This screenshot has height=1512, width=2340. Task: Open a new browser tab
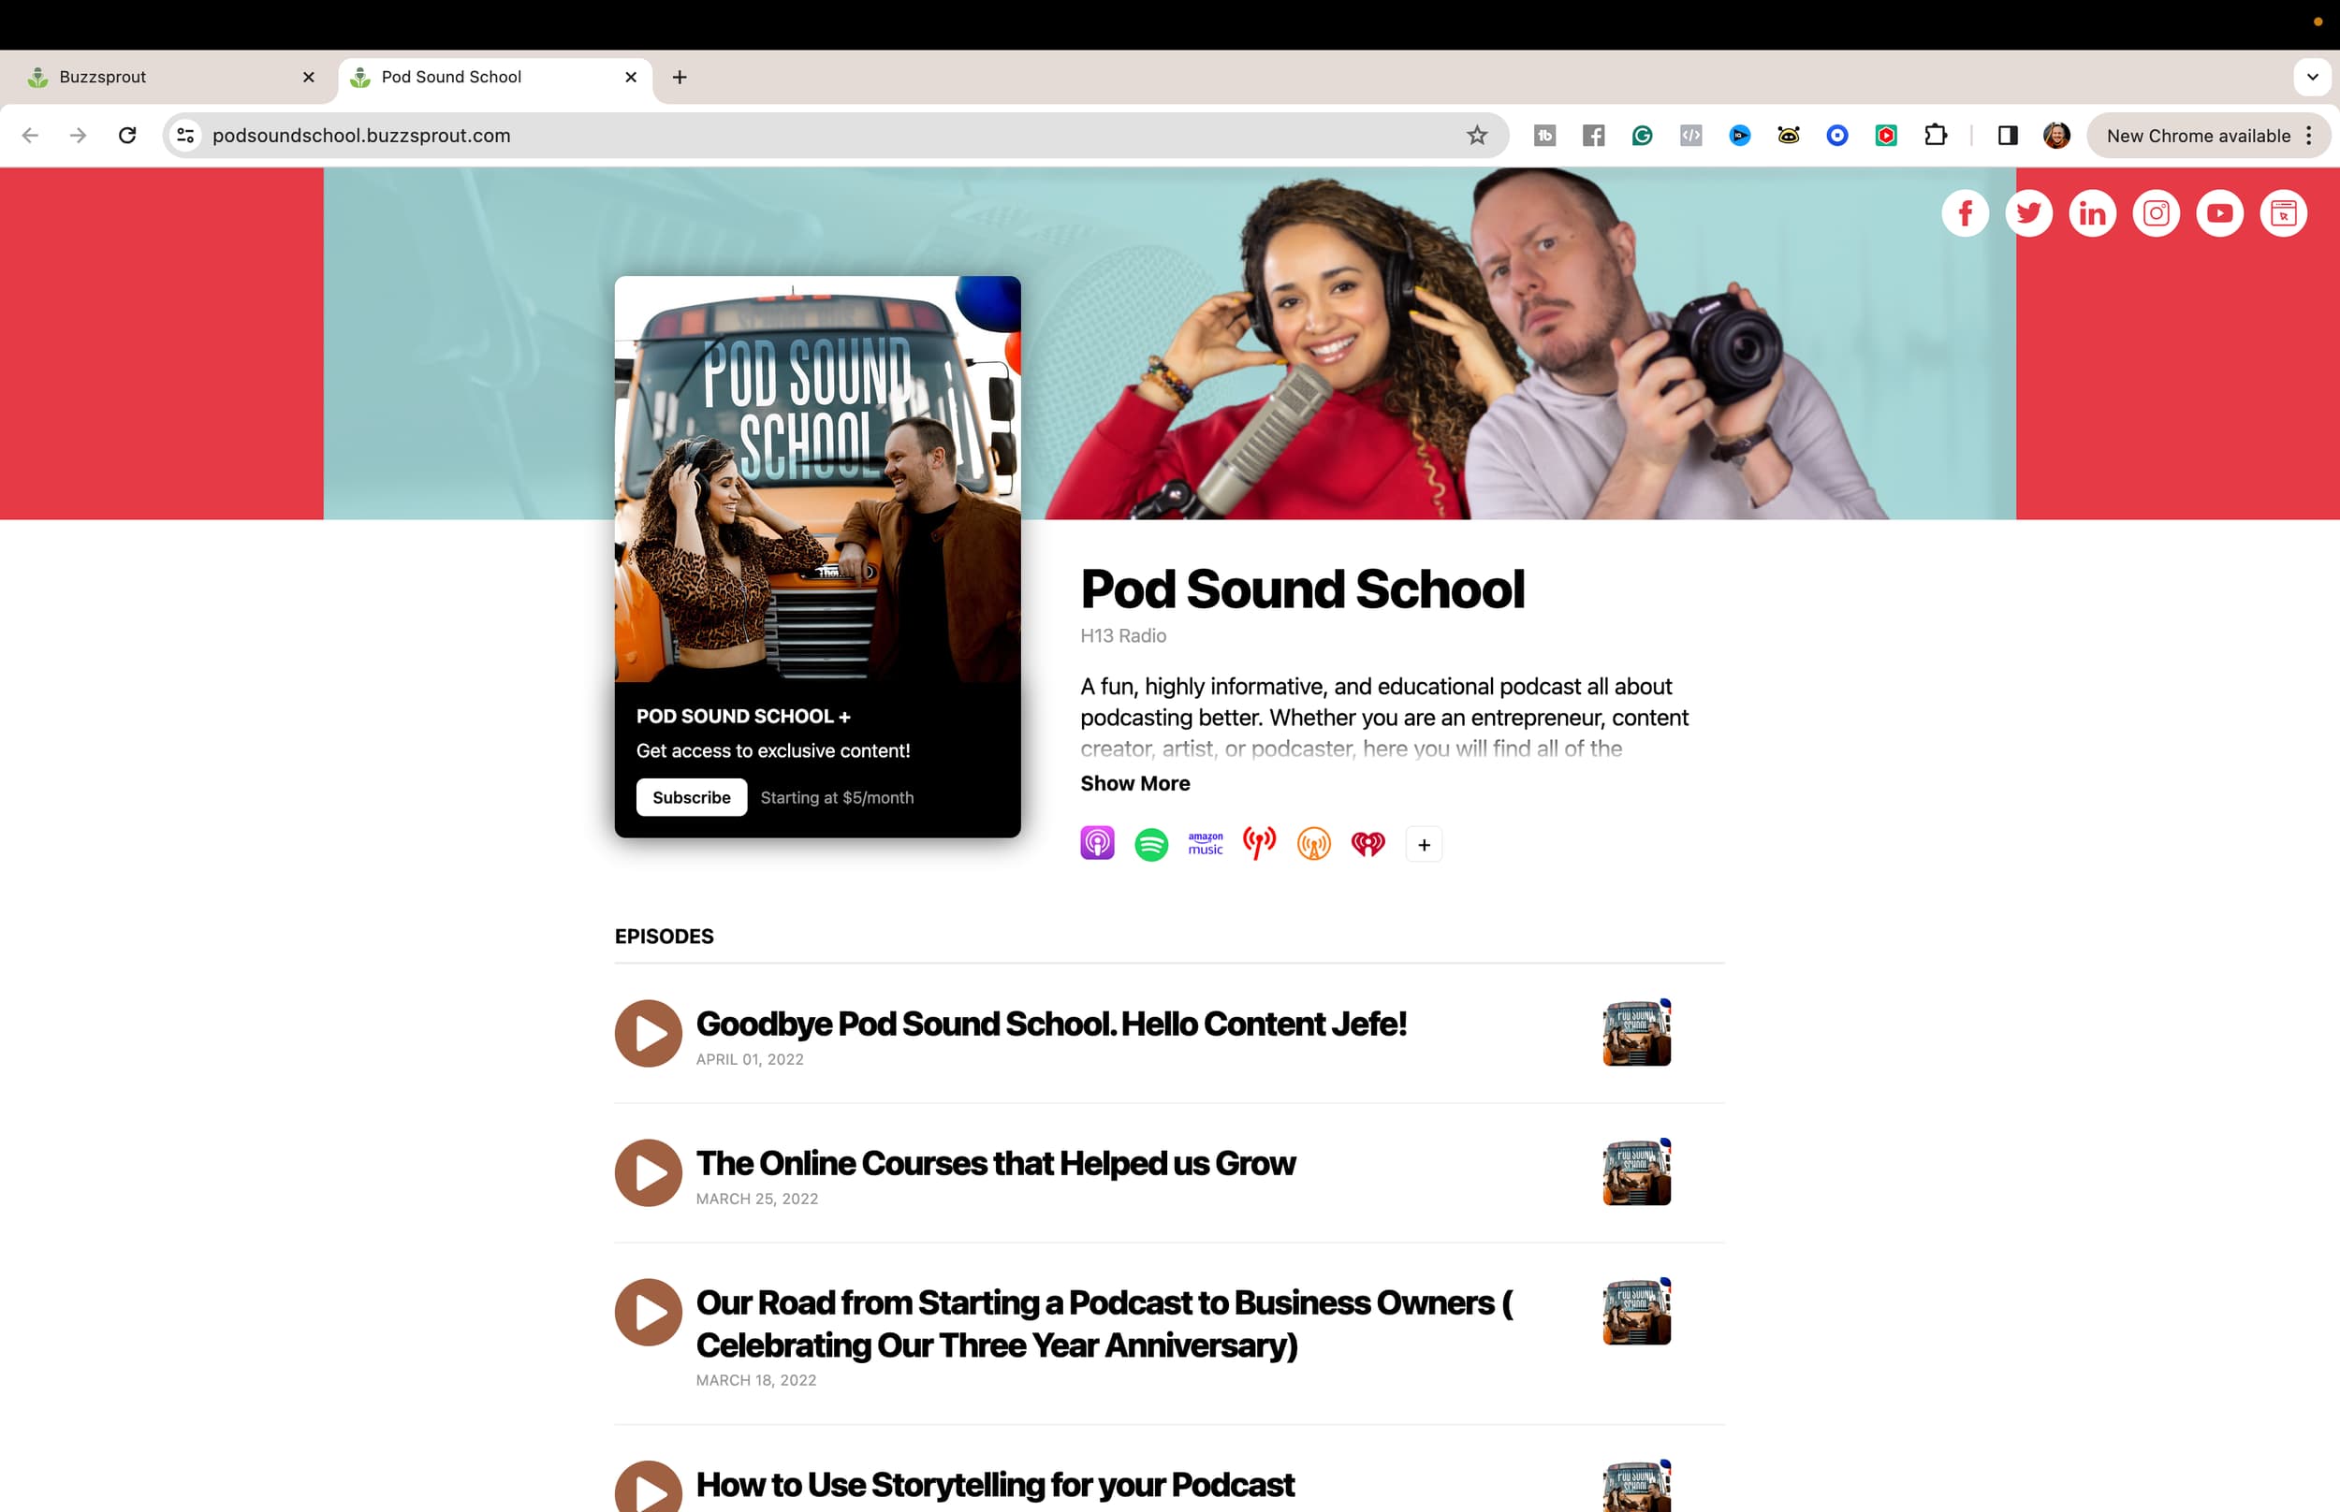tap(680, 77)
